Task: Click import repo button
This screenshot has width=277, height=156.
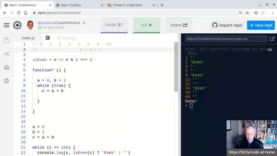Action: pos(227,25)
